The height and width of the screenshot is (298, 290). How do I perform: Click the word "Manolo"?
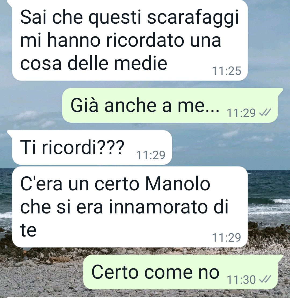178,184
